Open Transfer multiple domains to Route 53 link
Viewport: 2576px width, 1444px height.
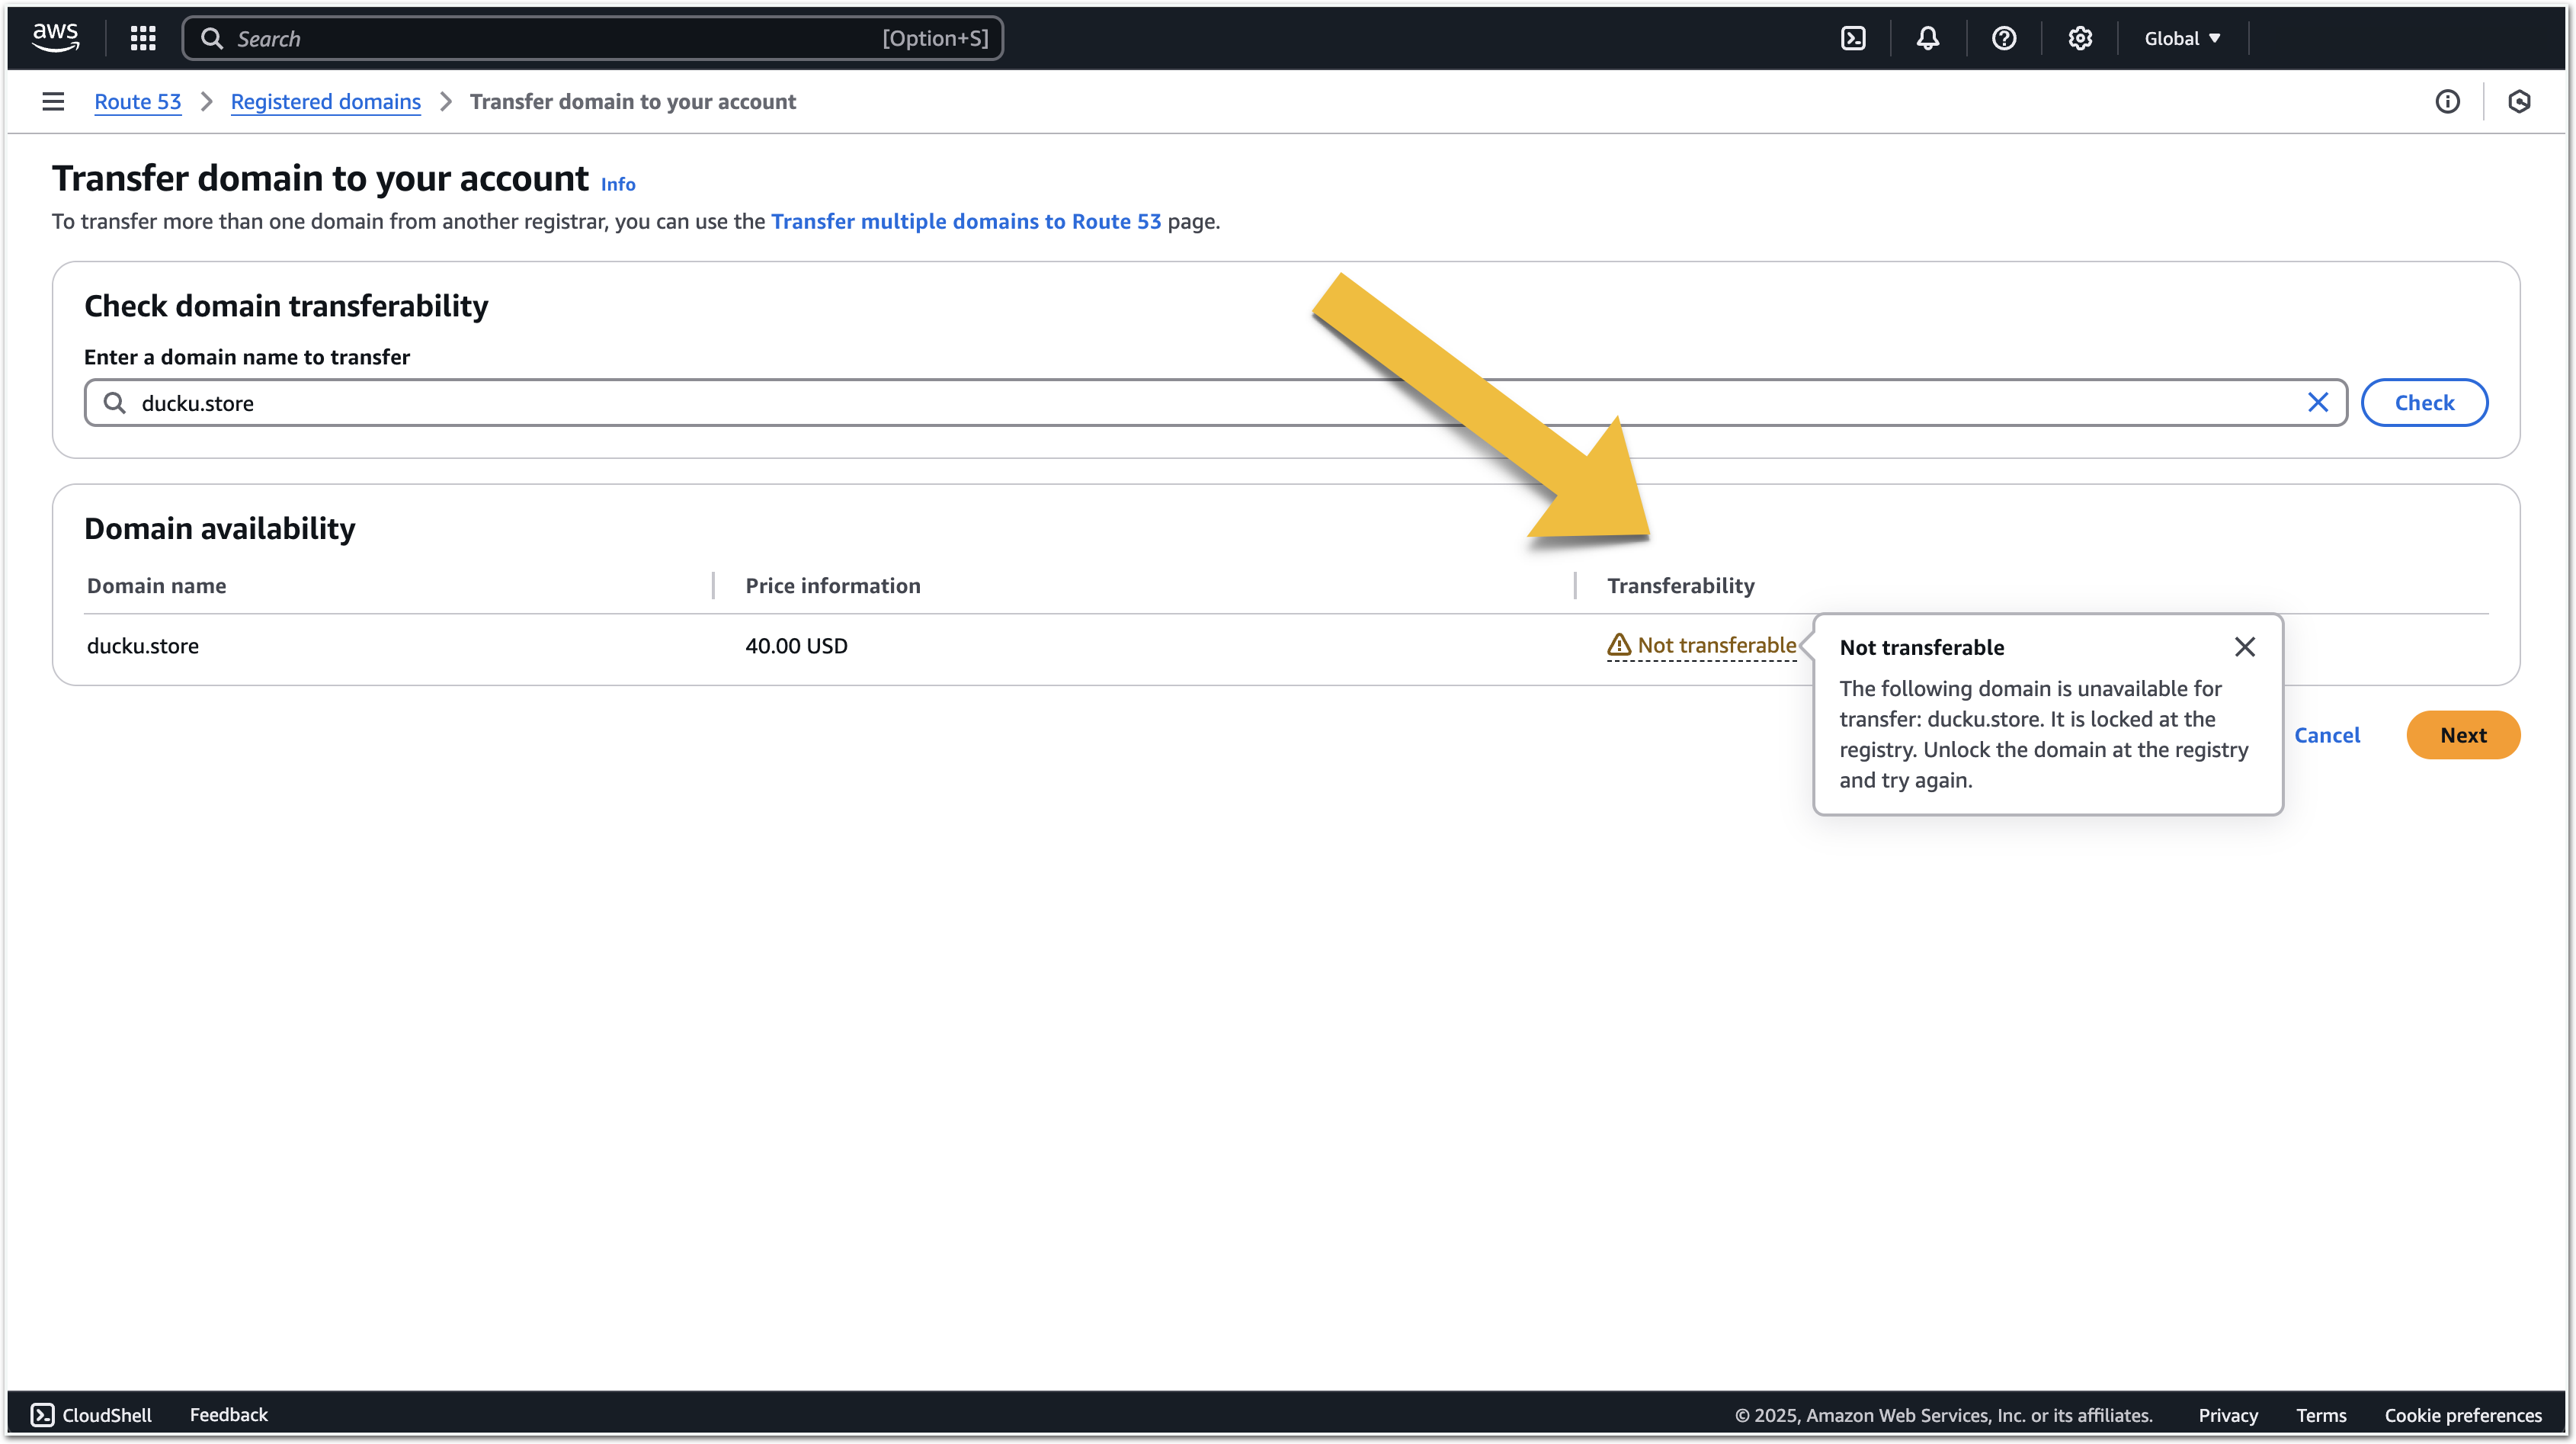(x=965, y=221)
